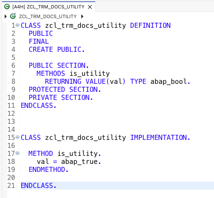Click line number 12 in the gutter
Image resolution: width=214 pixels, height=198 pixels.
[x=11, y=114]
